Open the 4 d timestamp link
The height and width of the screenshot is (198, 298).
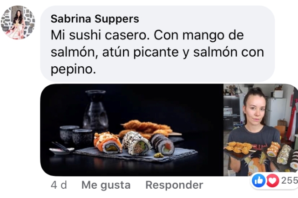click(59, 185)
